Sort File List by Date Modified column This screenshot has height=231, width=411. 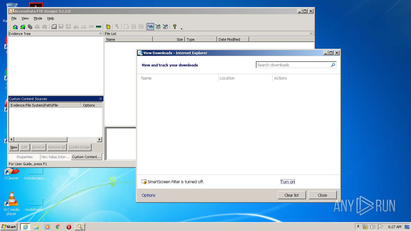point(233,39)
